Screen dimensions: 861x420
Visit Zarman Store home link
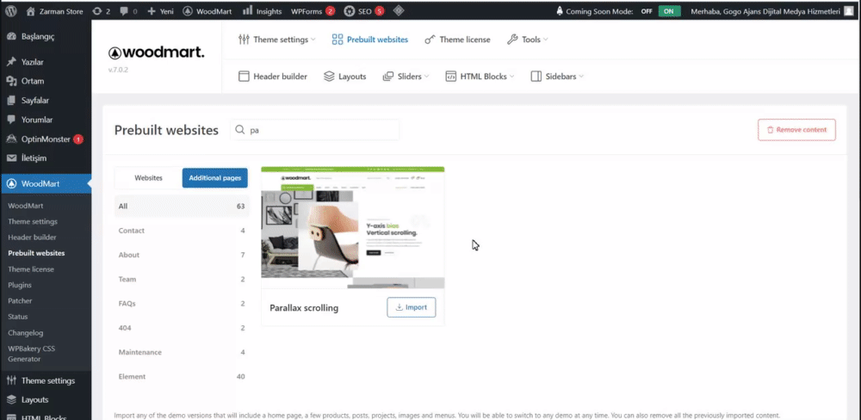click(x=55, y=11)
